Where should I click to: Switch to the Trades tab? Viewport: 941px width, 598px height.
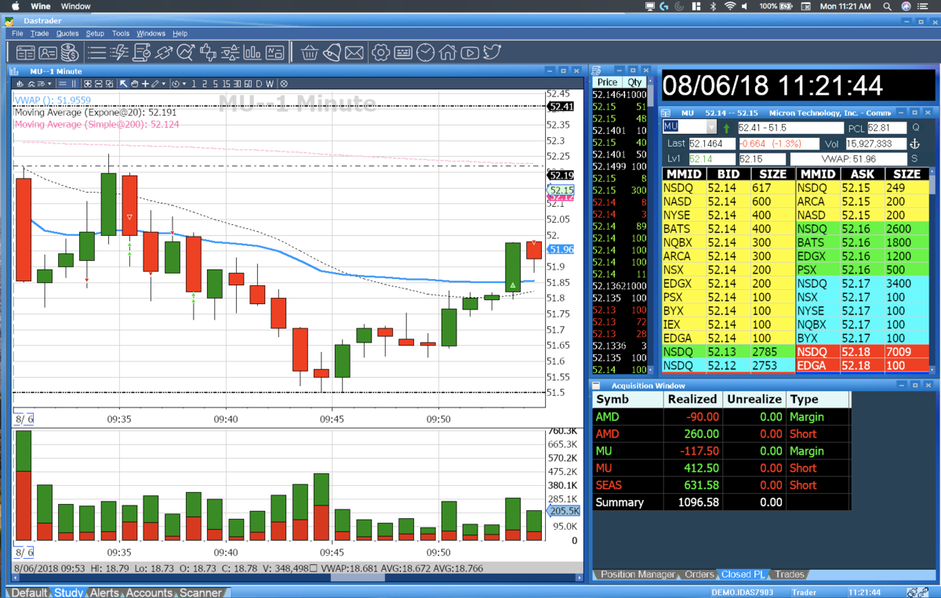(x=790, y=574)
